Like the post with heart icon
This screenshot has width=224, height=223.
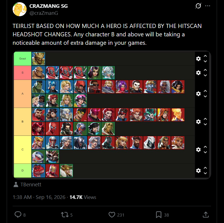click(x=112, y=215)
